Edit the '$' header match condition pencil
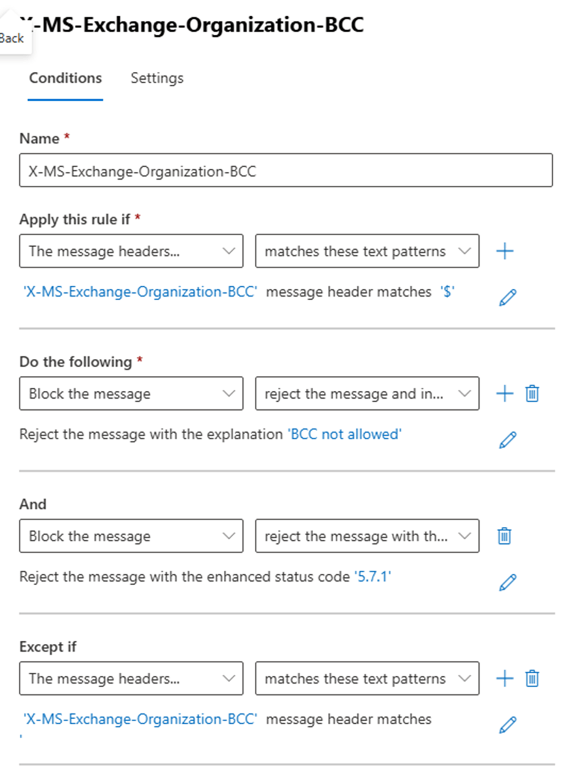Screen dimensions: 587x774 pyautogui.click(x=507, y=298)
